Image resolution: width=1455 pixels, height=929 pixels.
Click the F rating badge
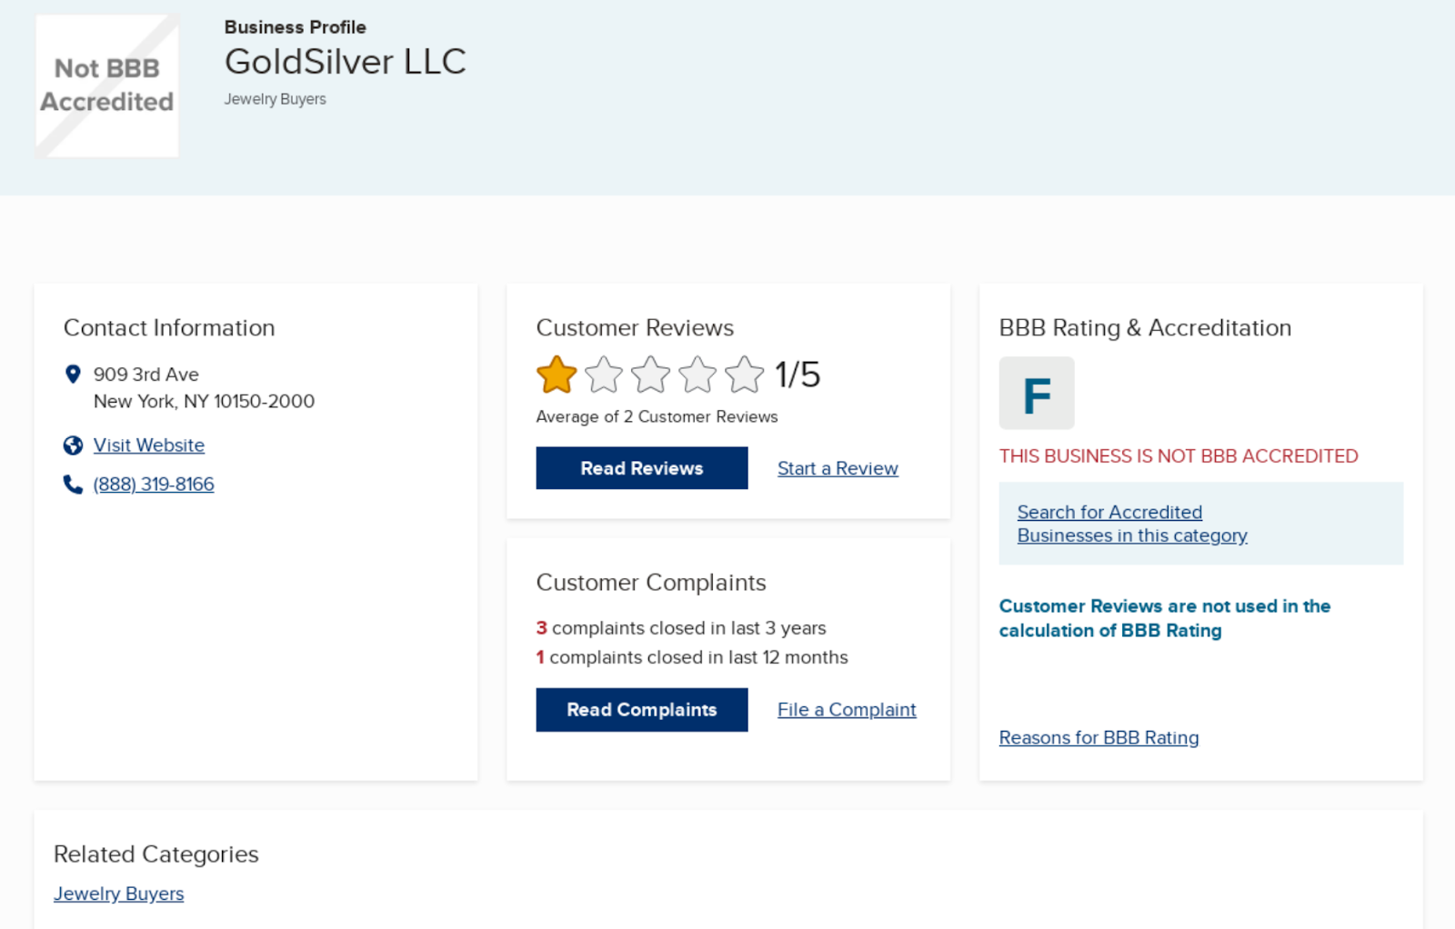coord(1037,393)
